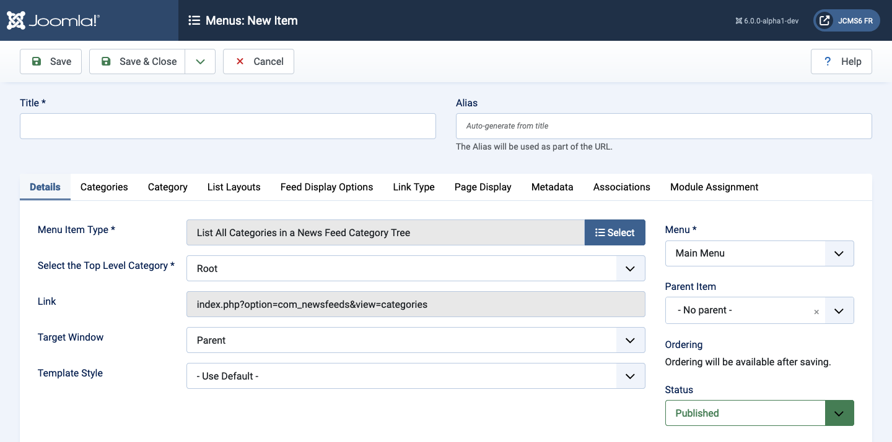Screen dimensions: 892x442
Task: Open the Associations tab
Action: pyautogui.click(x=622, y=187)
